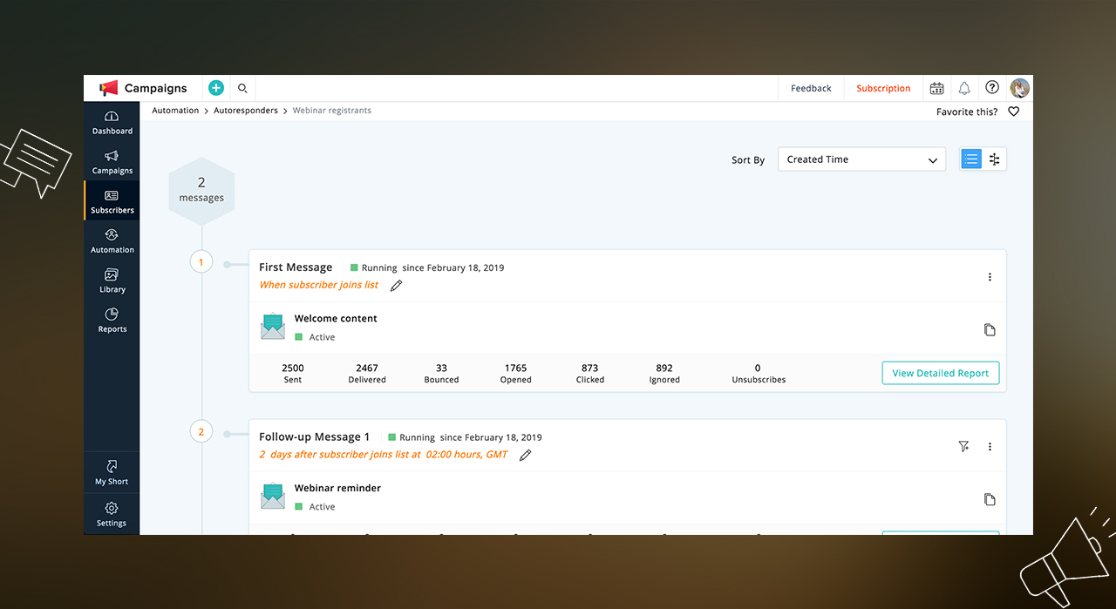1116x609 pixels.
Task: Open search with the magnifier icon
Action: click(242, 88)
